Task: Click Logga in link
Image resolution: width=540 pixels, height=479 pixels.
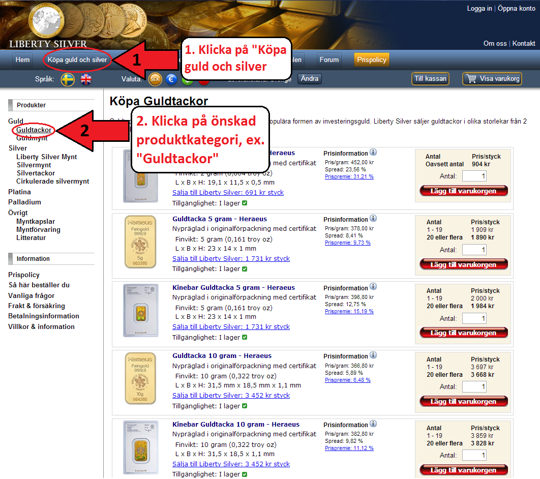Action: coord(479,9)
